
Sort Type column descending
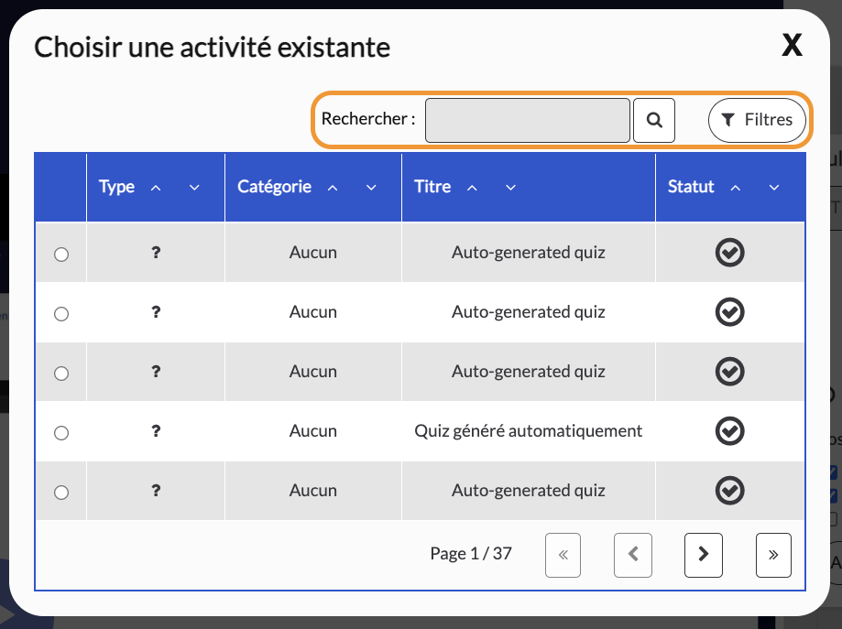[194, 188]
